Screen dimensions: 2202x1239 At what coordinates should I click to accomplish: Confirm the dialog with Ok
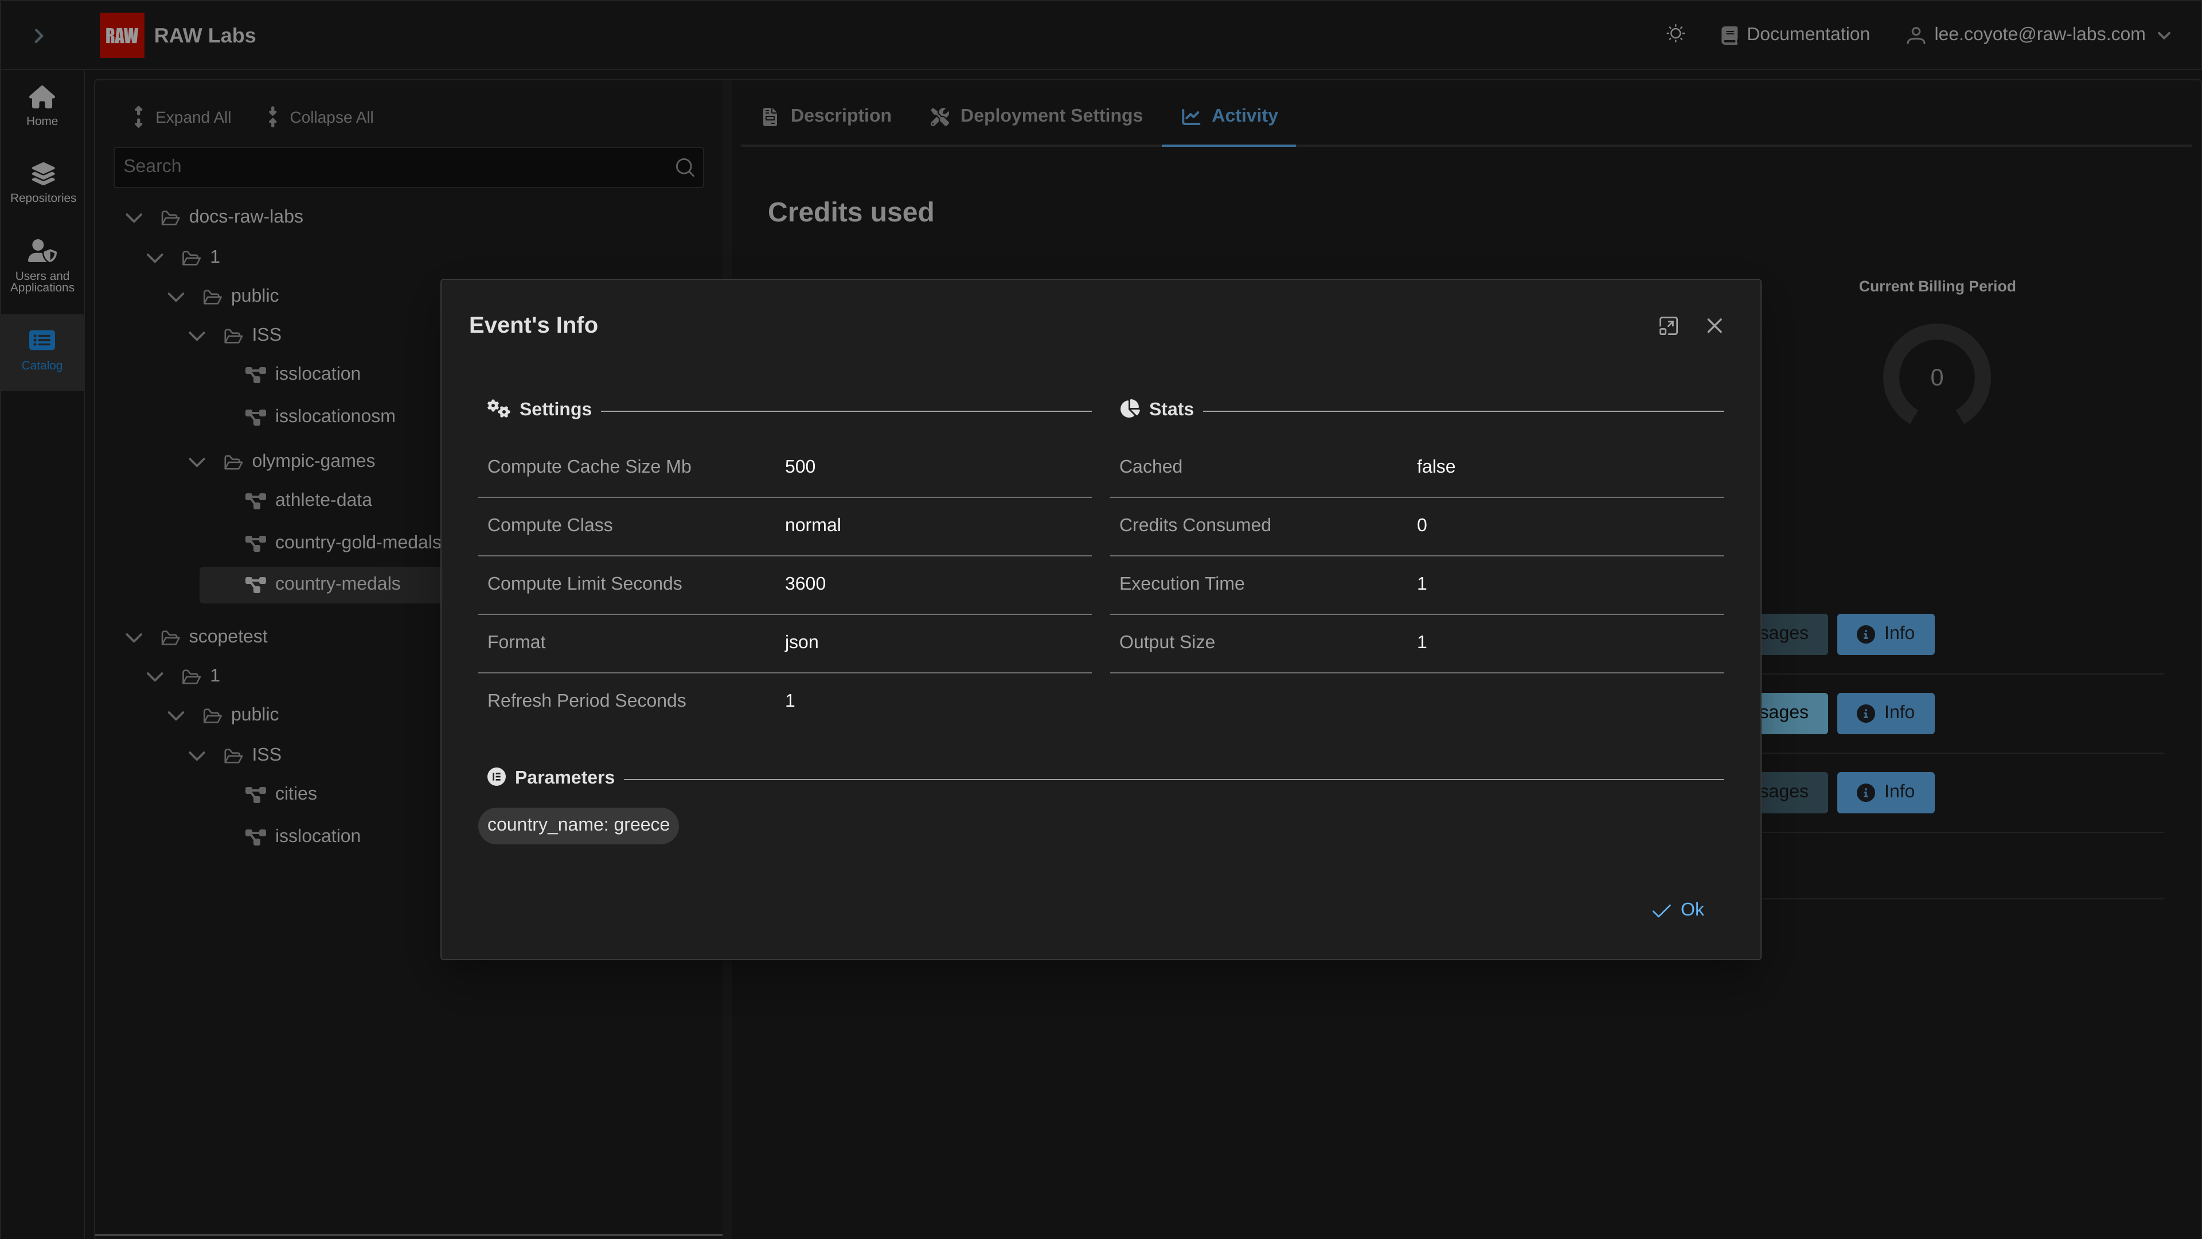[1678, 910]
